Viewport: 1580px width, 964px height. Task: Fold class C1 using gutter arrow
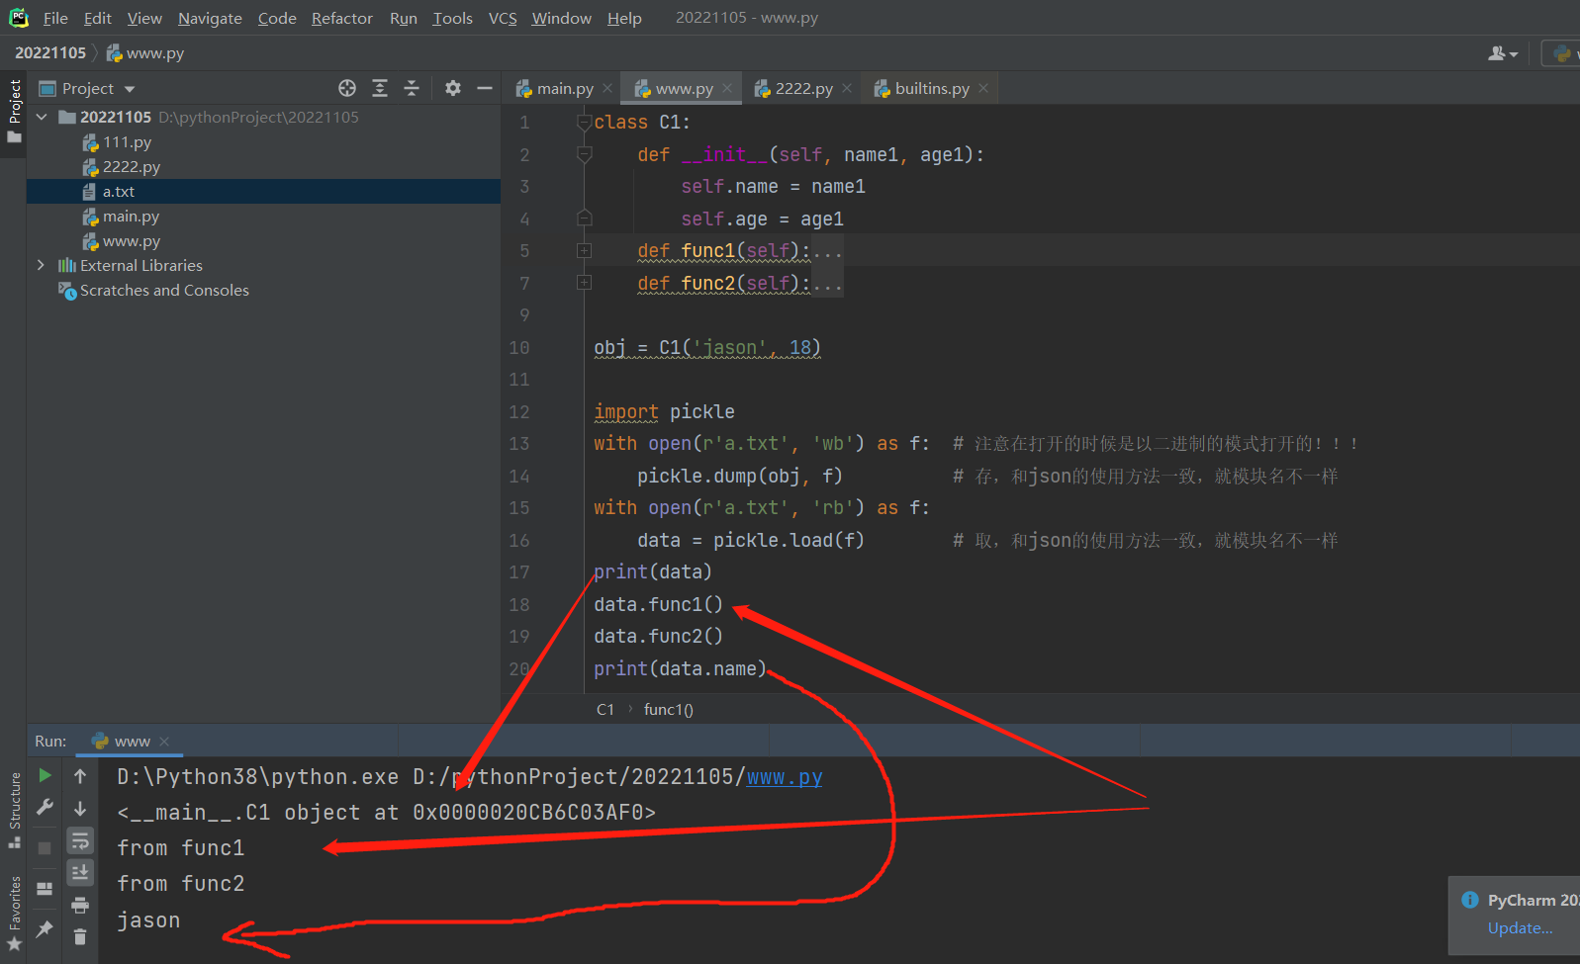(585, 123)
